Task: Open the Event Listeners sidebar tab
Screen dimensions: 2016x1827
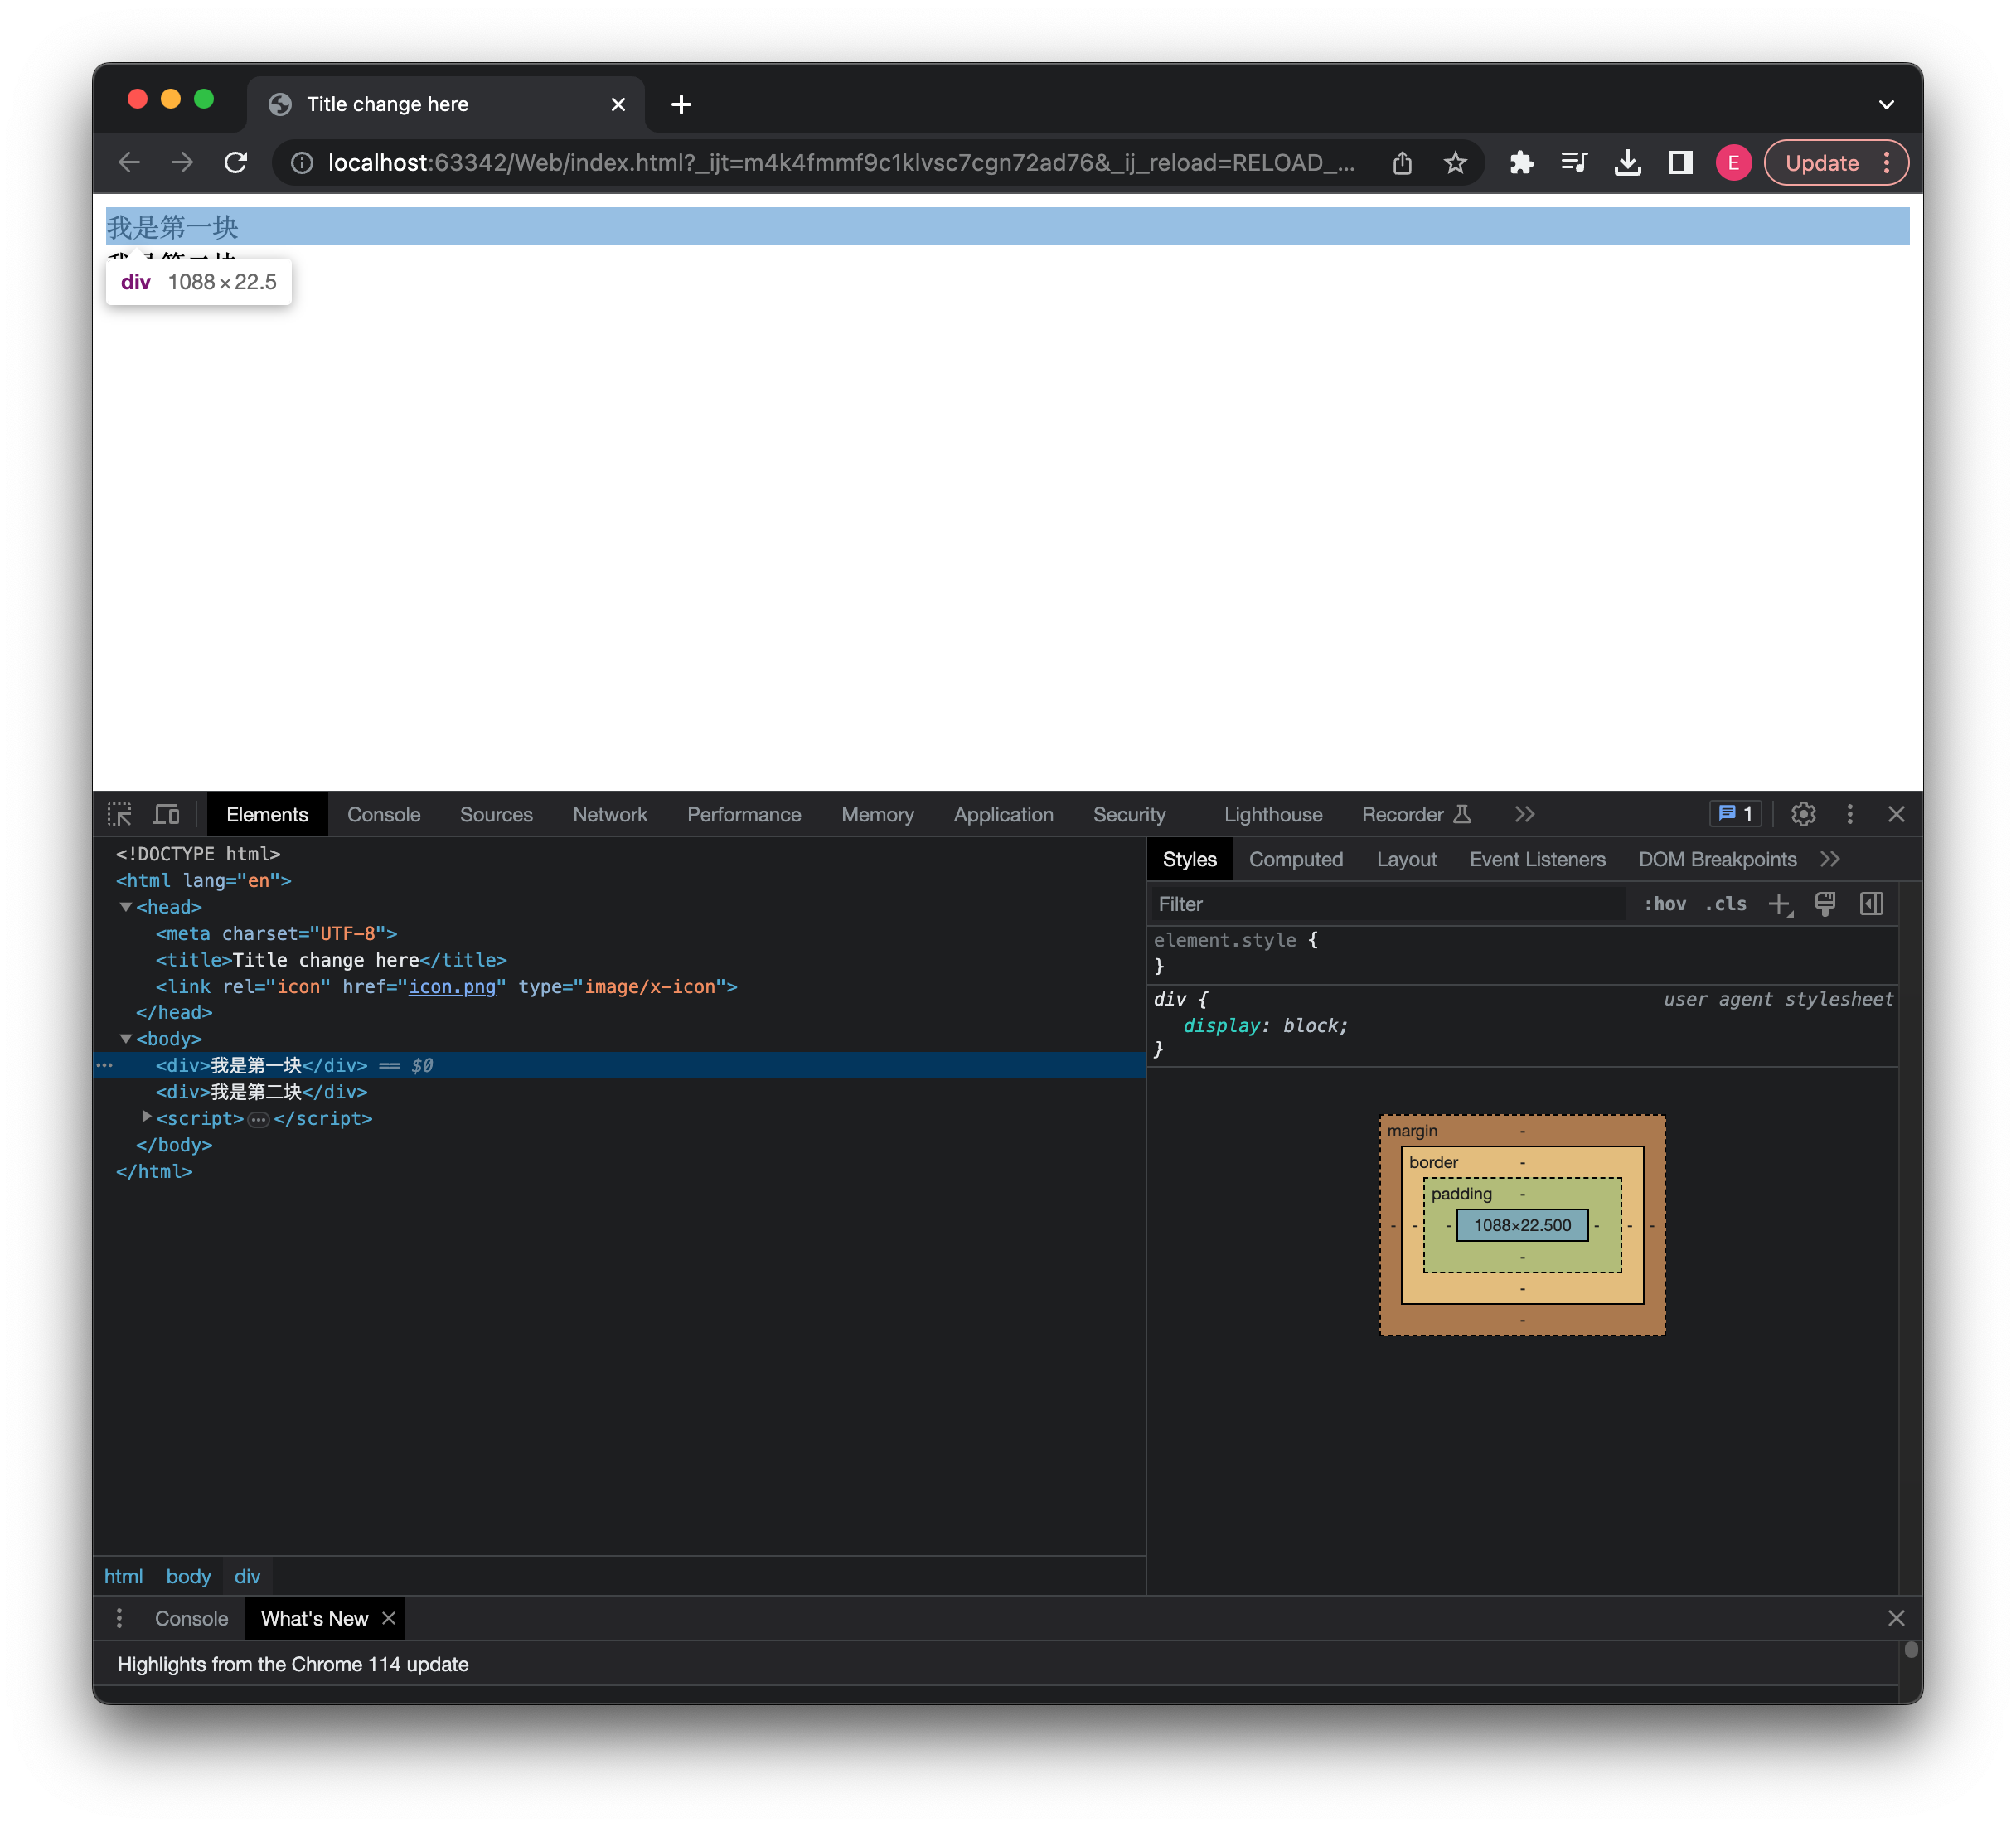Action: (1537, 859)
